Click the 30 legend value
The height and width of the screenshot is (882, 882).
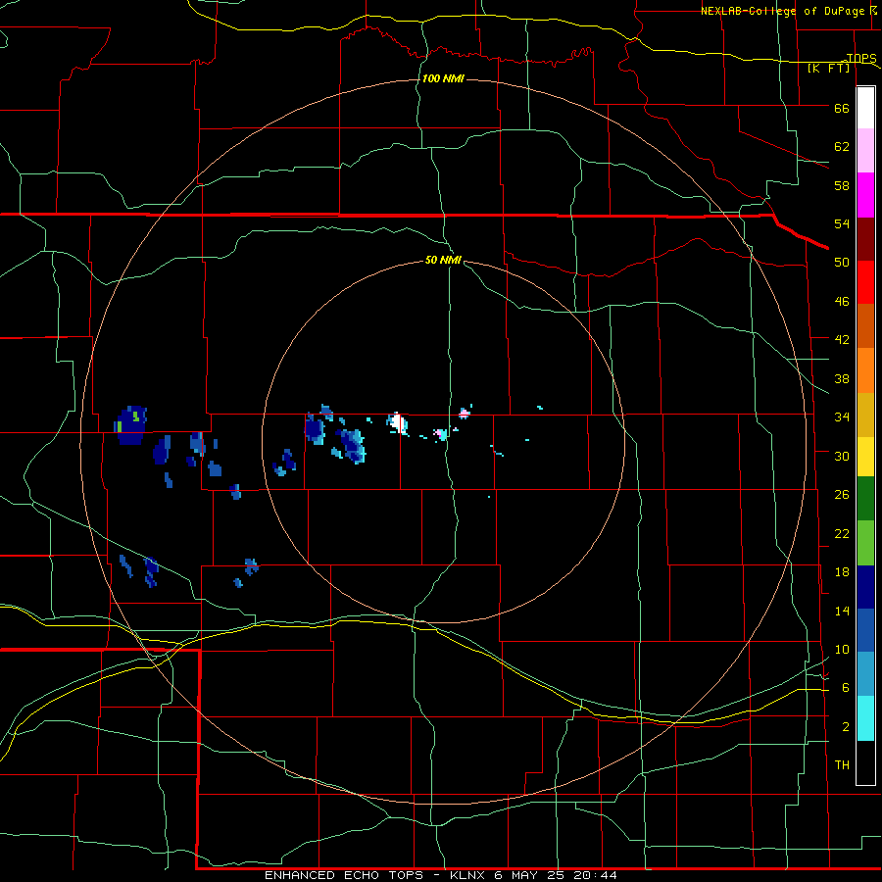(x=842, y=456)
